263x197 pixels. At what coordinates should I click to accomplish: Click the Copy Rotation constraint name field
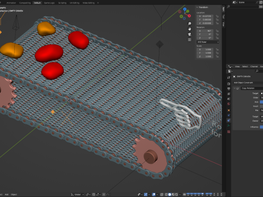point(252,88)
